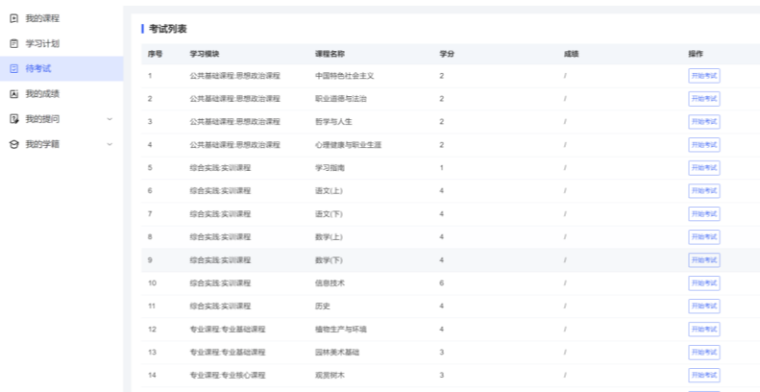Select course name 语文(上)

pyautogui.click(x=330, y=191)
